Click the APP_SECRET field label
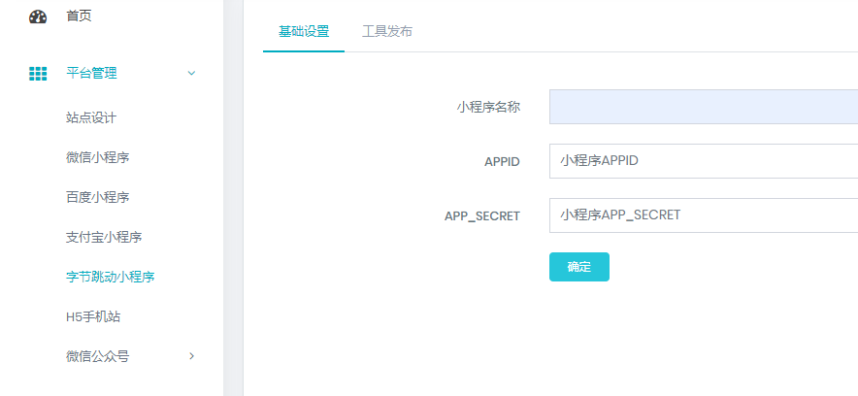858x396 pixels. (482, 216)
